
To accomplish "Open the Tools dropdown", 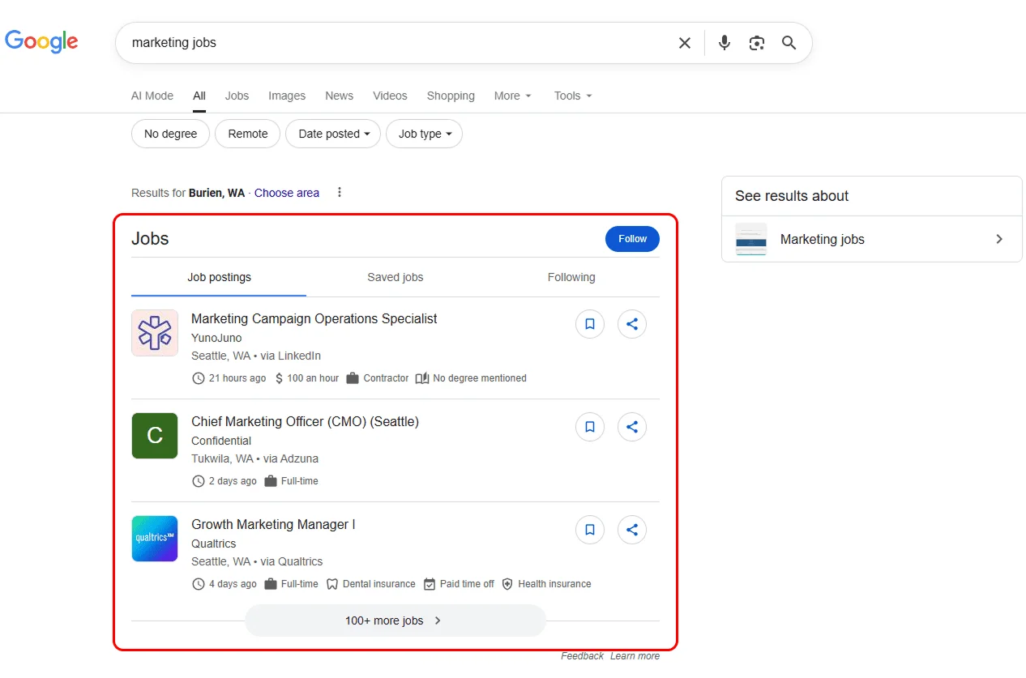I will 572,96.
